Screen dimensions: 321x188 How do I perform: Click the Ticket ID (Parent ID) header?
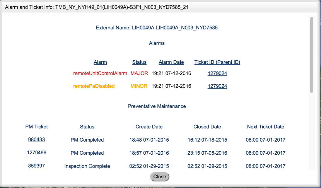click(x=217, y=62)
